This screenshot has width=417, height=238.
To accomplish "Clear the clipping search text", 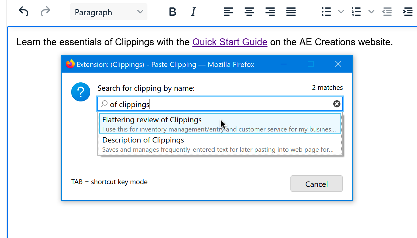I will click(x=337, y=104).
